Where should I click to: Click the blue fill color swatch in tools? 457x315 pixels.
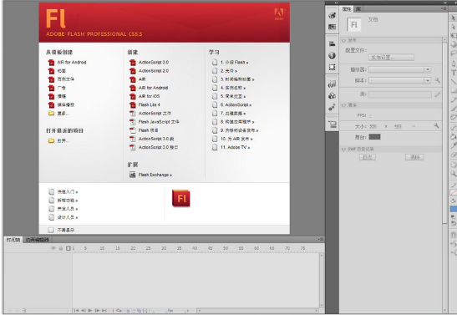pyautogui.click(x=454, y=209)
